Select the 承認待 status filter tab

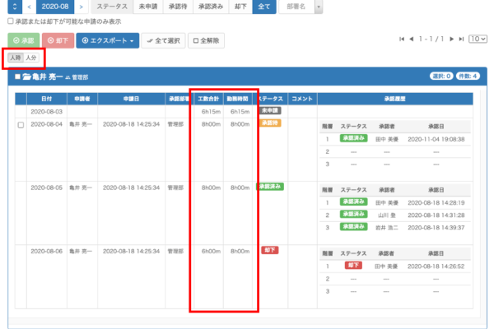point(179,7)
